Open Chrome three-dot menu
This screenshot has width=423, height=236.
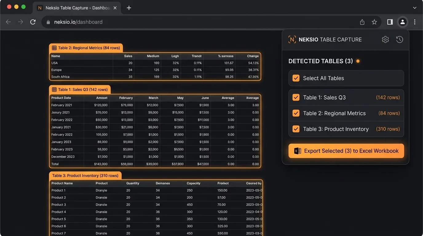(x=415, y=22)
